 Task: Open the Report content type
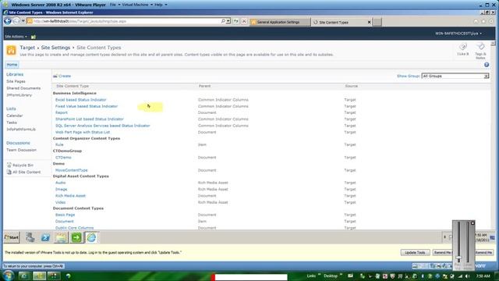[62, 112]
